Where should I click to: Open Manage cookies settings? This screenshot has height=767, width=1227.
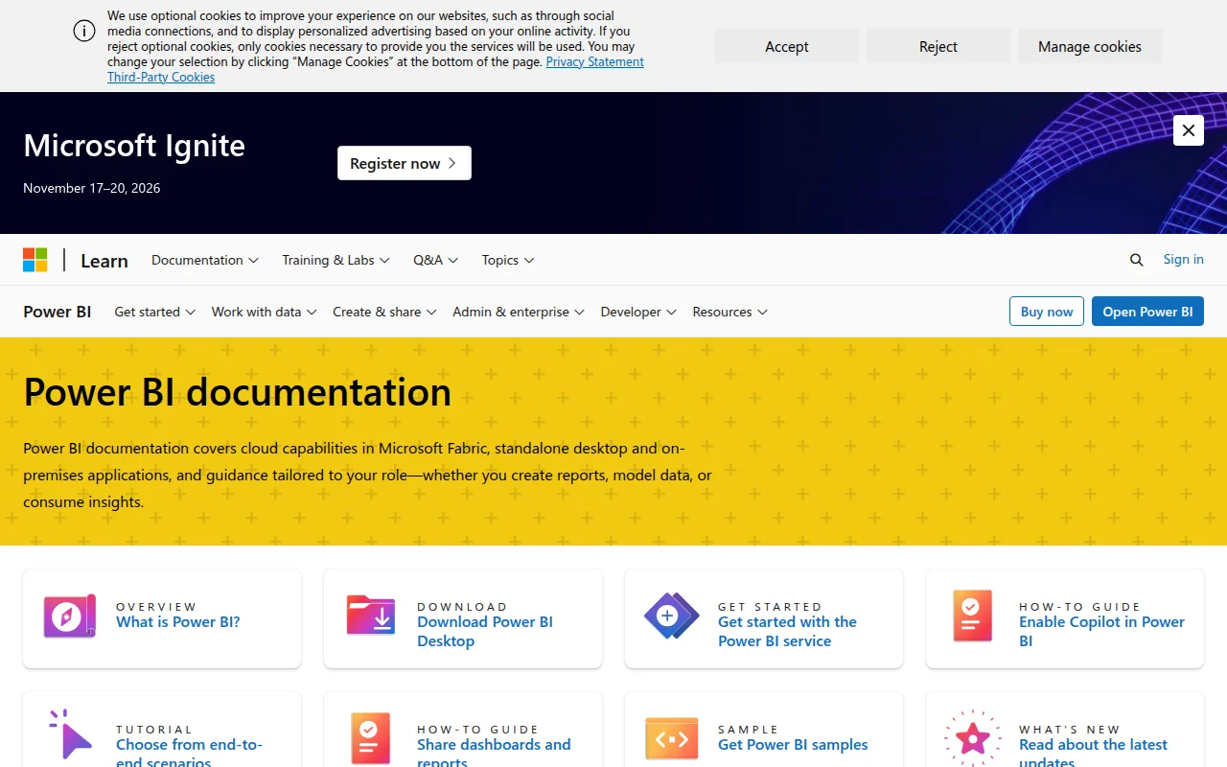[x=1090, y=46]
